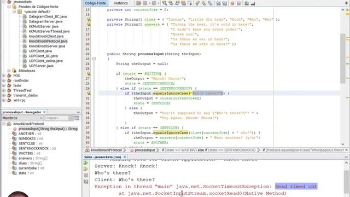Close the Saída javasockets output tab
Image resolution: width=350 pixels, height=197 pixels.
pos(125,157)
